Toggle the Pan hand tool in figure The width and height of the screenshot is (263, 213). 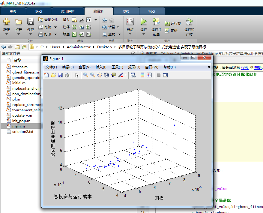[100, 75]
